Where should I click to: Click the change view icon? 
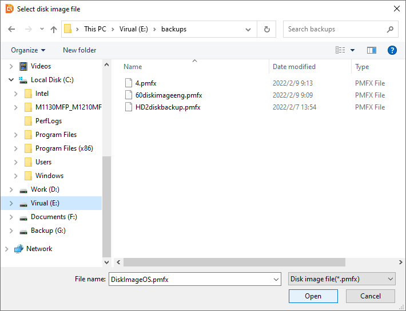coord(340,50)
